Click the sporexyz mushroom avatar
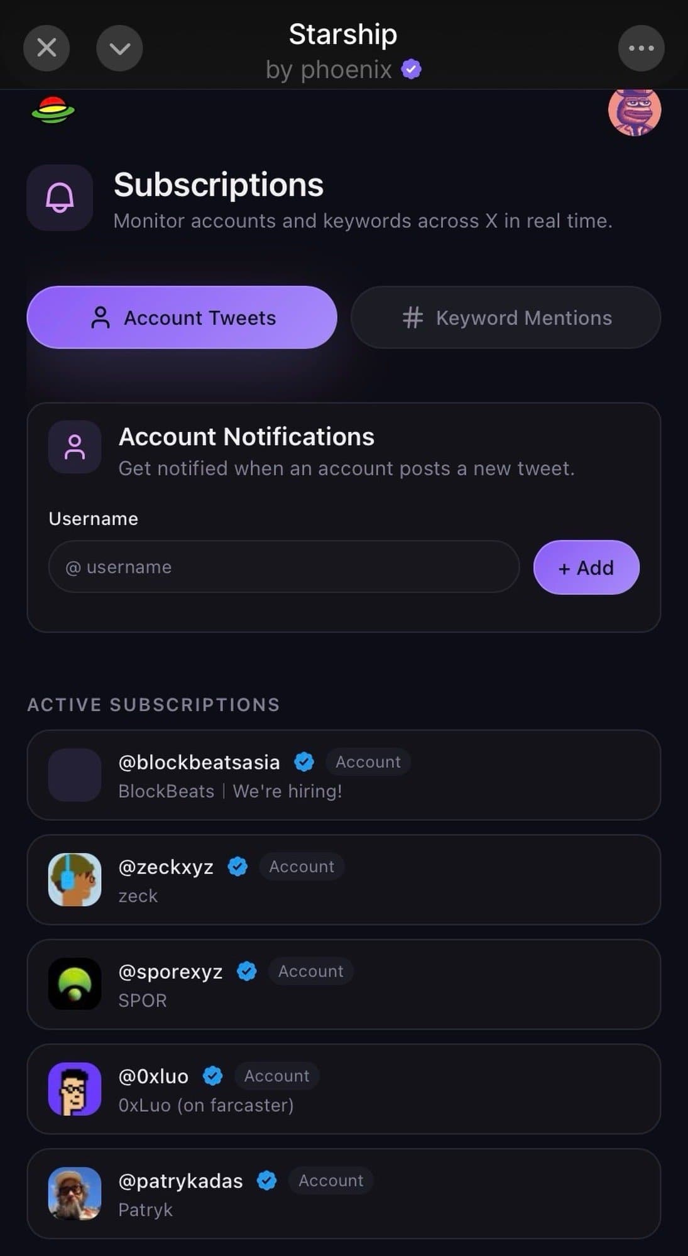 (75, 984)
